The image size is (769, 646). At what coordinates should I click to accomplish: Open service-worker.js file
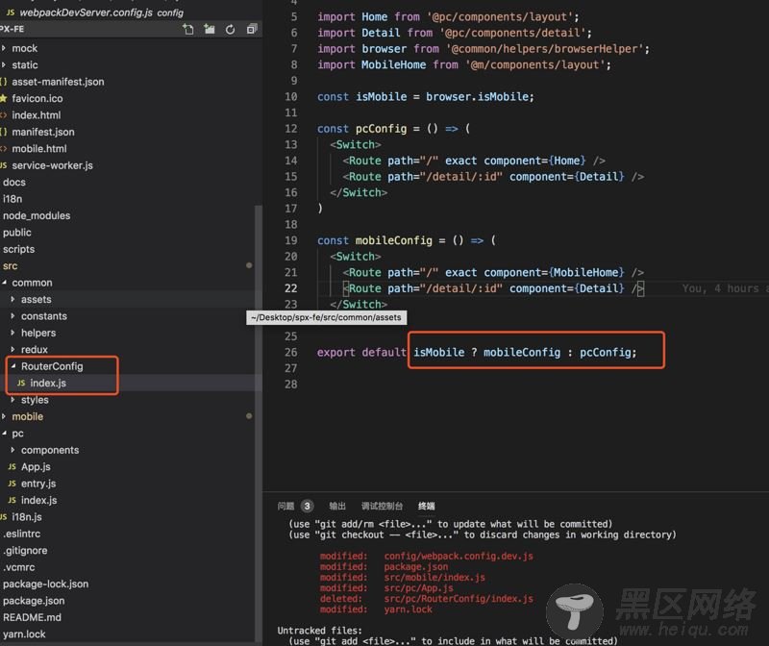(52, 165)
